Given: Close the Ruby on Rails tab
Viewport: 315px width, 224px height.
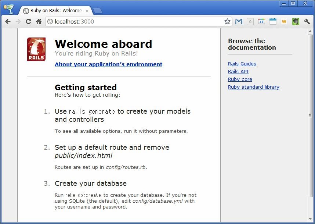Looking at the screenshot, I should click(87, 11).
